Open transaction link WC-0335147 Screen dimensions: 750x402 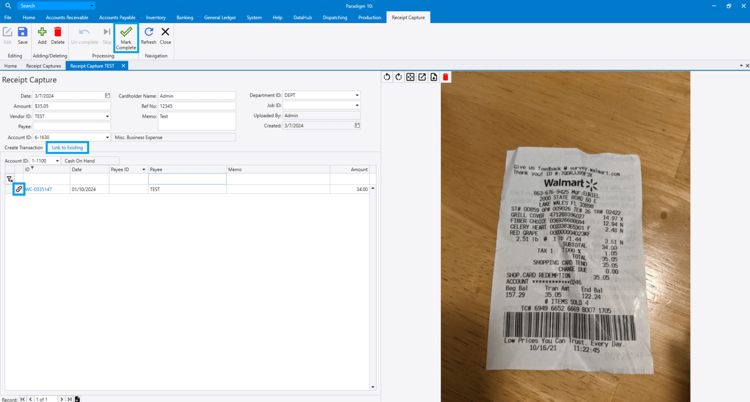coord(38,189)
